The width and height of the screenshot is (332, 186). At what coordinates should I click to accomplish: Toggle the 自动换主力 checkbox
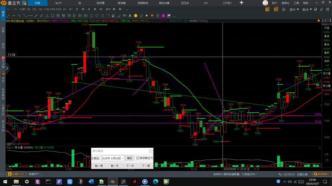click(138, 158)
